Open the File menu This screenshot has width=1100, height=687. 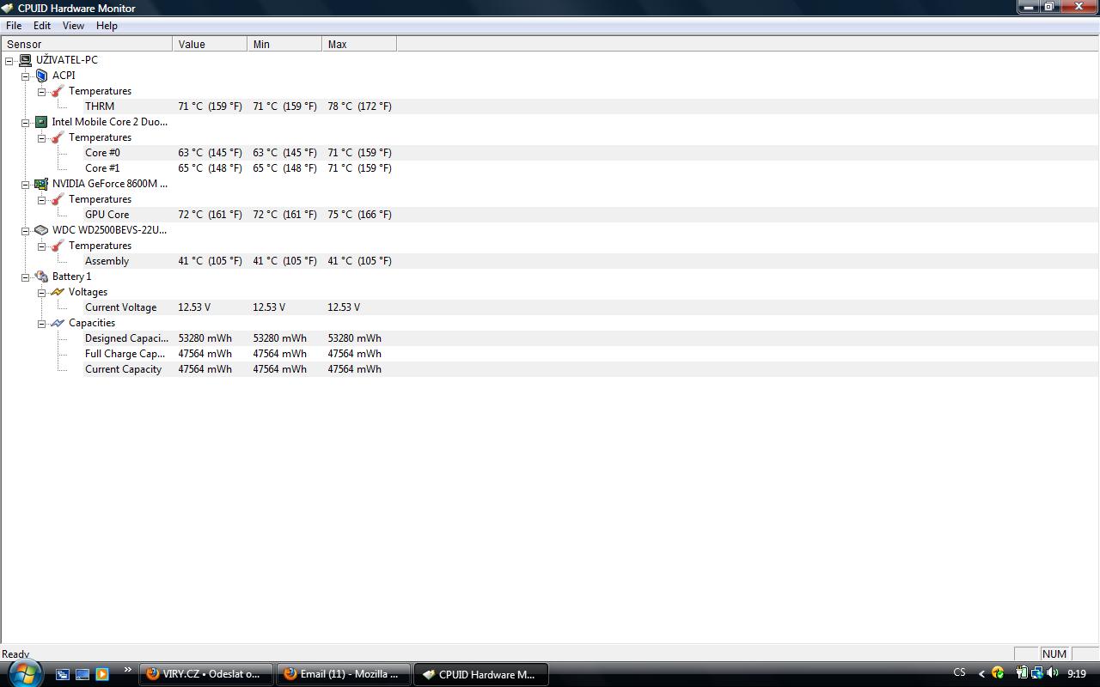click(x=14, y=26)
